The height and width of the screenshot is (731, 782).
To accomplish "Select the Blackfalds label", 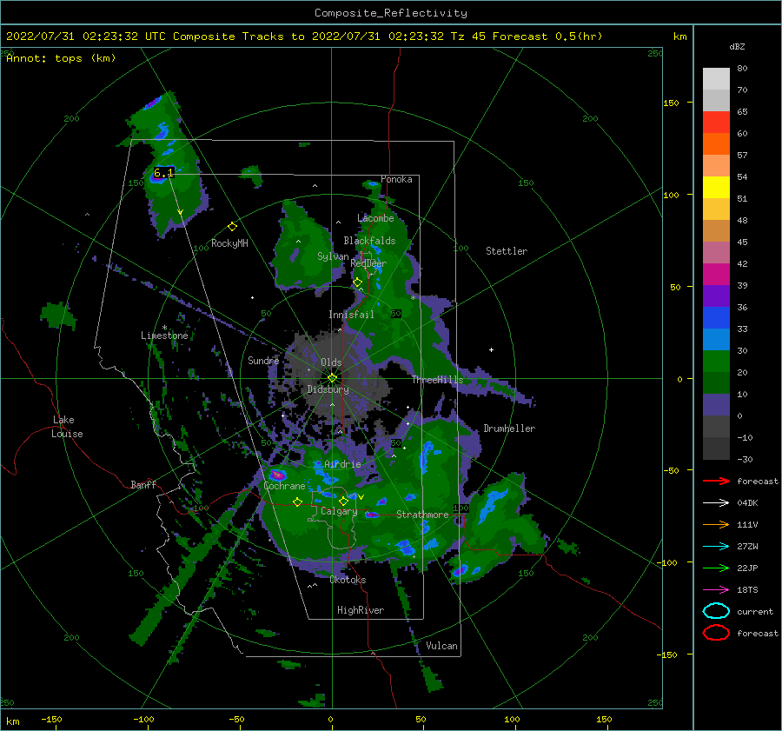I will 369,241.
